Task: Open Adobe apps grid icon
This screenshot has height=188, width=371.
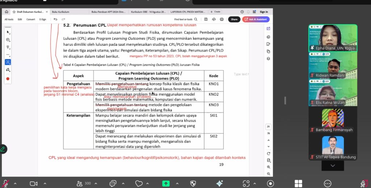Action: (254, 12)
